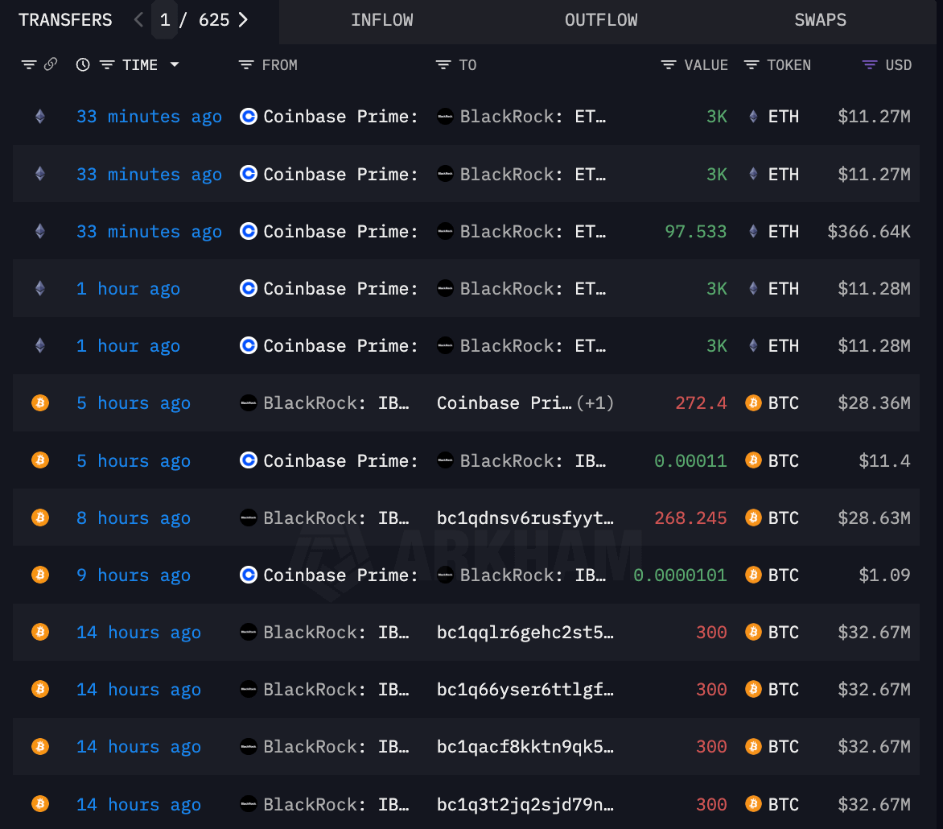Open the FROM column filter
The image size is (943, 829).
(x=246, y=64)
